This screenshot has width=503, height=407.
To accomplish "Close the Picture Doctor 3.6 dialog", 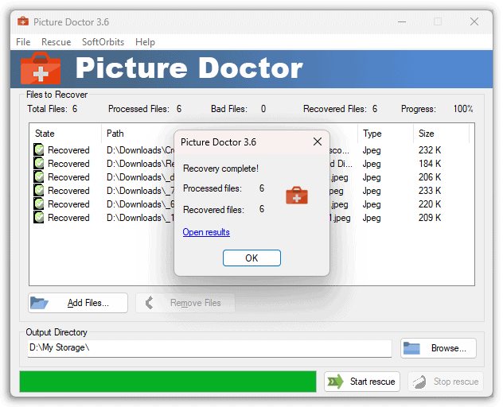I will pos(318,141).
